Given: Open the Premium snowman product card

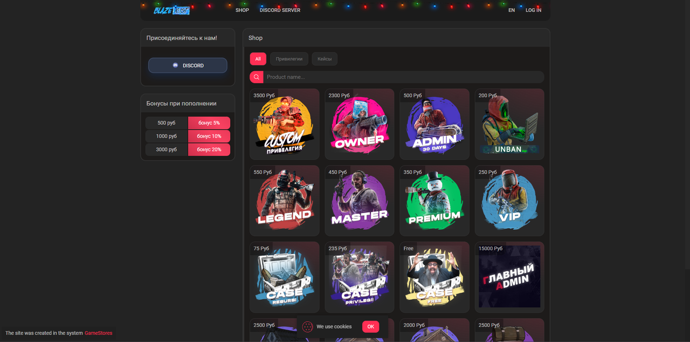Looking at the screenshot, I should click(x=434, y=201).
